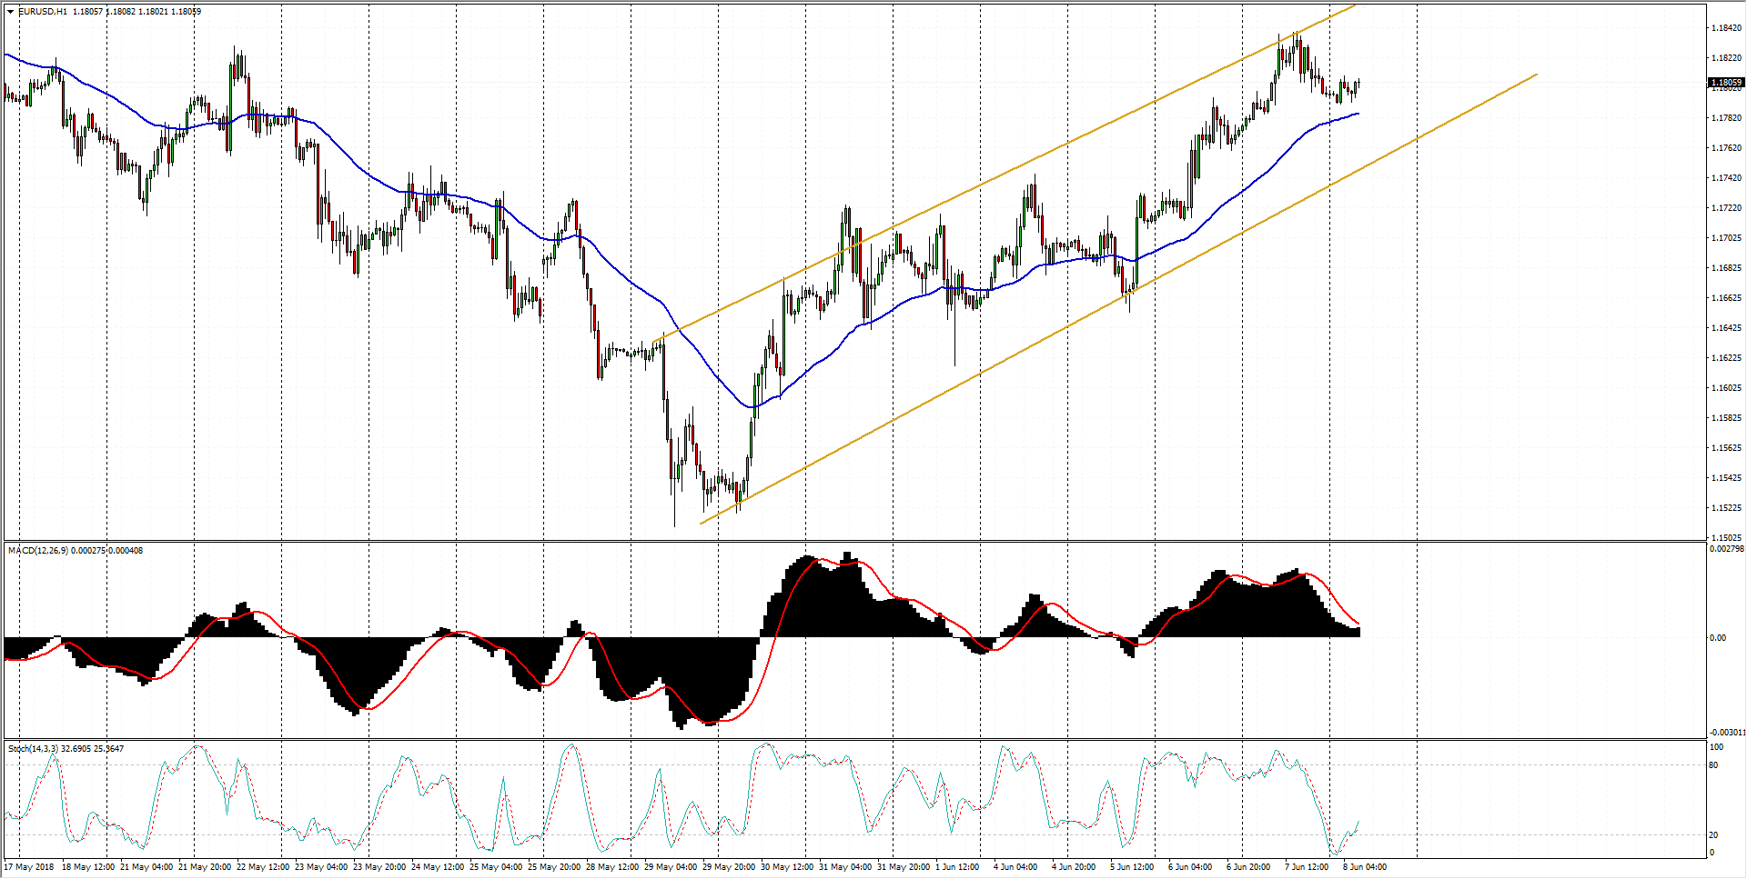This screenshot has height=879, width=1747.
Task: Click the 80 level on Stochastic scale
Action: [x=1713, y=765]
